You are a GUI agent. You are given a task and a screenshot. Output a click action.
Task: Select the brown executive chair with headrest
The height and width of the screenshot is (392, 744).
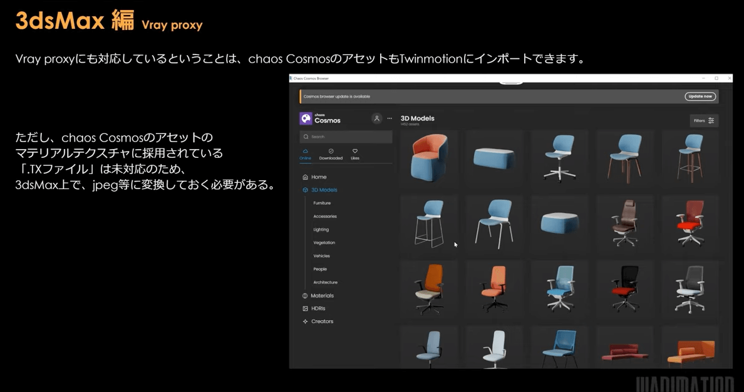coord(625,223)
